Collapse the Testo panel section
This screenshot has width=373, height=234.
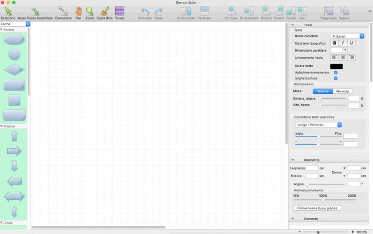(293, 25)
